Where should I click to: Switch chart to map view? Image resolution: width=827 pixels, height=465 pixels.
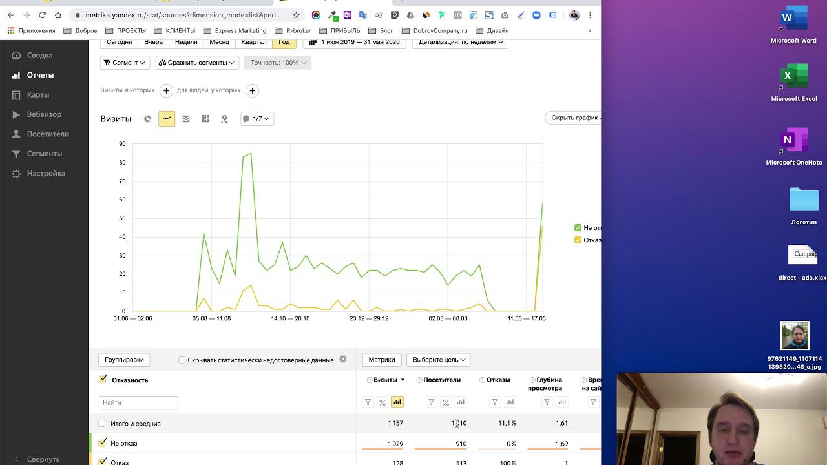[x=224, y=119]
